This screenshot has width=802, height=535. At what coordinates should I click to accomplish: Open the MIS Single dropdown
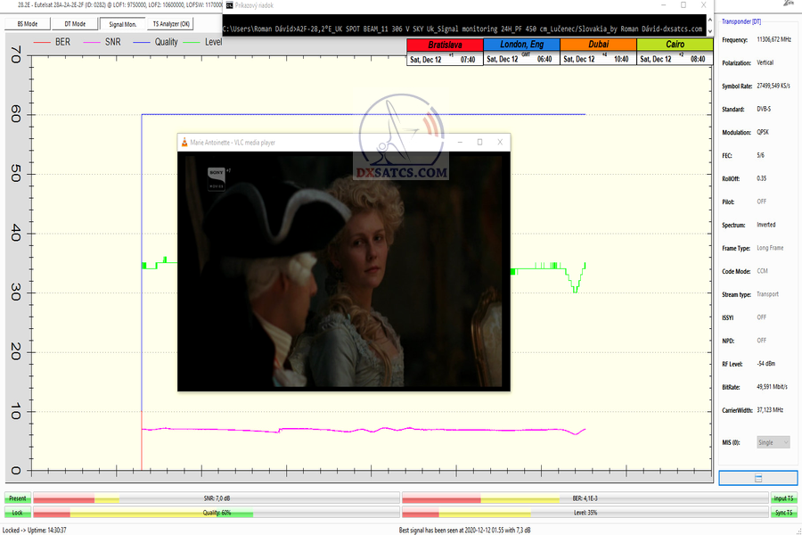click(x=772, y=442)
